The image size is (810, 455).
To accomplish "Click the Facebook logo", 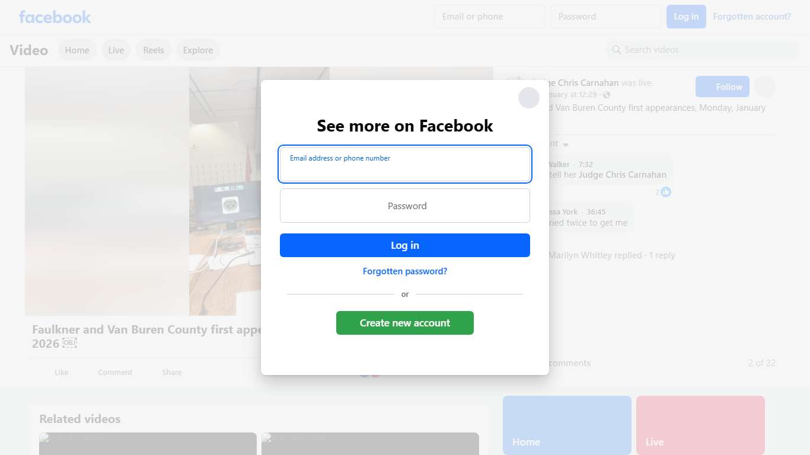I will click(x=55, y=17).
